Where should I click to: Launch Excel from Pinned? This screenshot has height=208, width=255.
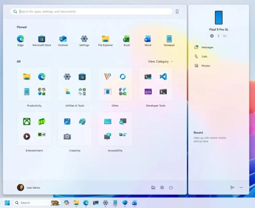(127, 39)
